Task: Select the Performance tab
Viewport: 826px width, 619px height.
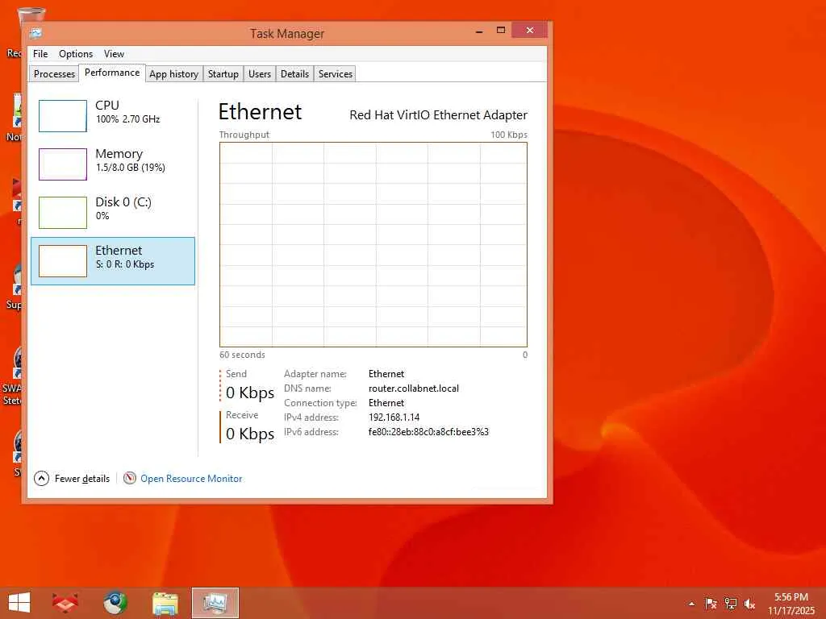Action: click(x=112, y=73)
